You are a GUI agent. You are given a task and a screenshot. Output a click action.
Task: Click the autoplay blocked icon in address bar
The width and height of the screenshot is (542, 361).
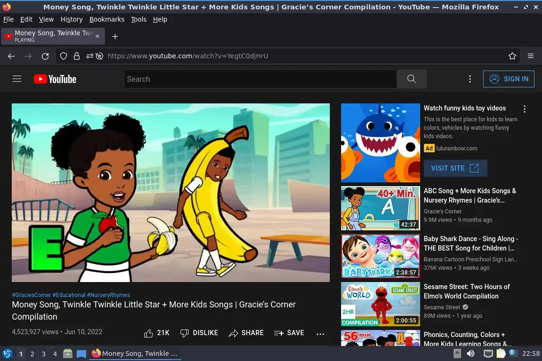pos(100,56)
